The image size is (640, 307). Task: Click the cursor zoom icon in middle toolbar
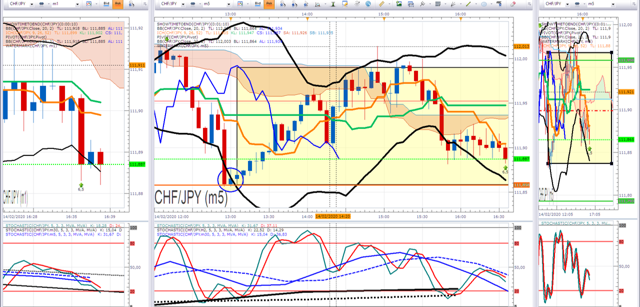point(306,3)
